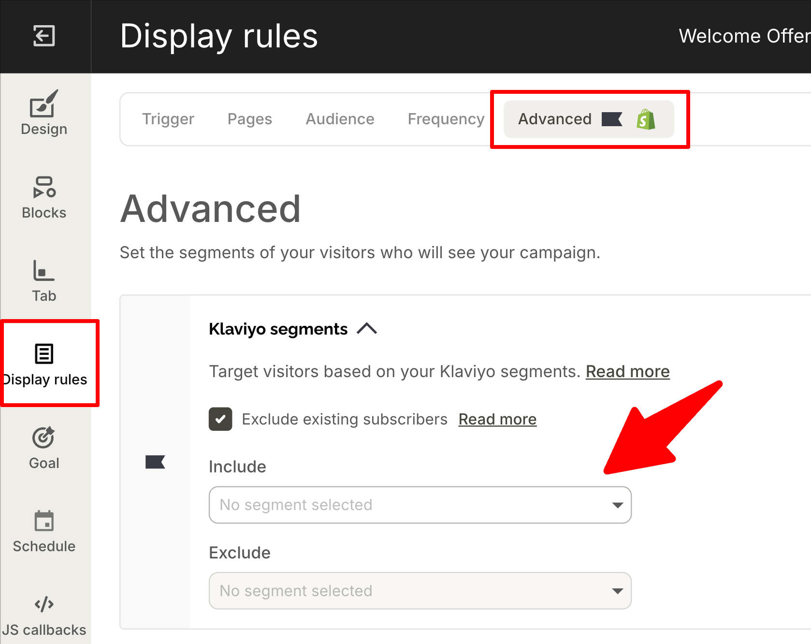The height and width of the screenshot is (644, 811).
Task: Open the Exclude segment dropdown
Action: (x=420, y=591)
